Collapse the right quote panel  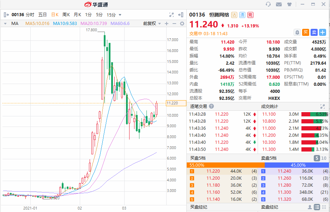point(181,15)
